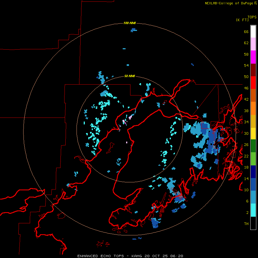Click the 54 legend value

246,65
